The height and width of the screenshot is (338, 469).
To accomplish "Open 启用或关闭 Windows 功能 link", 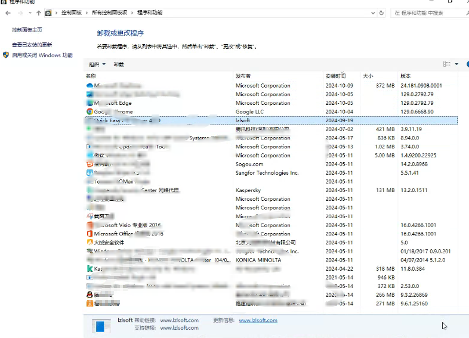I will 42,55.
